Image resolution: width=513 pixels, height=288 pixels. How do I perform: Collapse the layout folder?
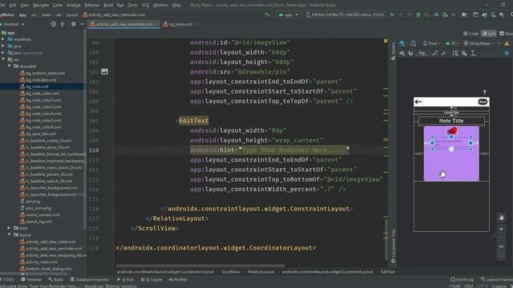click(9, 234)
